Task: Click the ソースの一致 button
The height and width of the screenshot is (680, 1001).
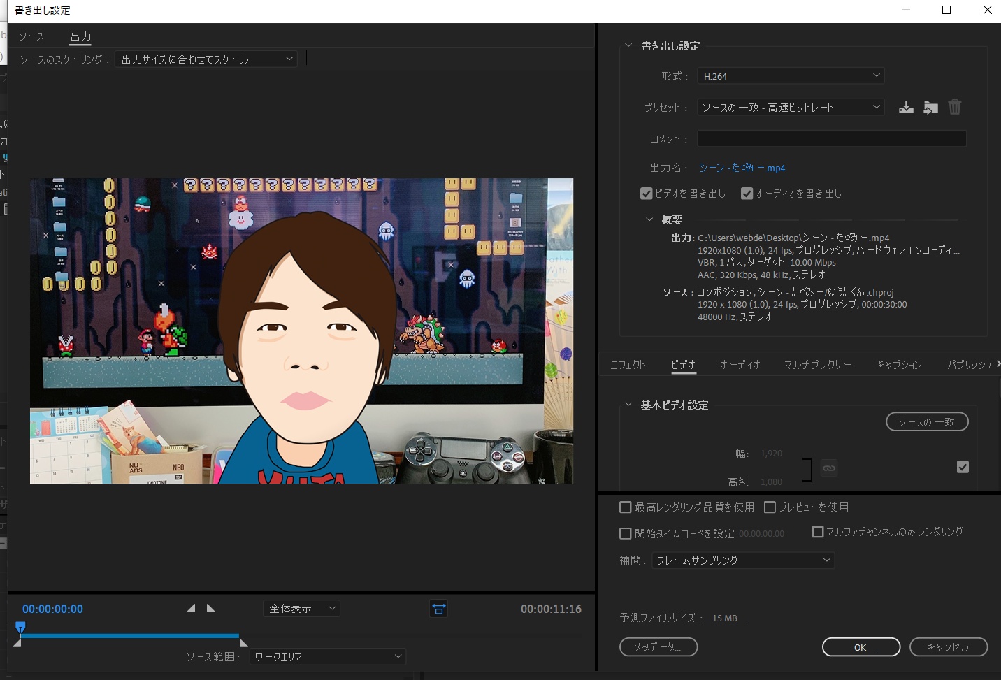Action: (x=927, y=421)
